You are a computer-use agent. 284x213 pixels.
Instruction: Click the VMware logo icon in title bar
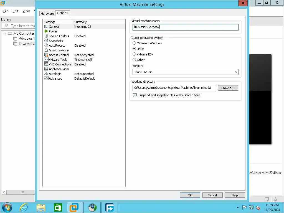2,3
